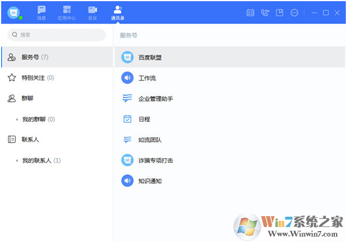Select 服务号 (7) in sidebar
This screenshot has height=242, width=347.
pos(57,57)
